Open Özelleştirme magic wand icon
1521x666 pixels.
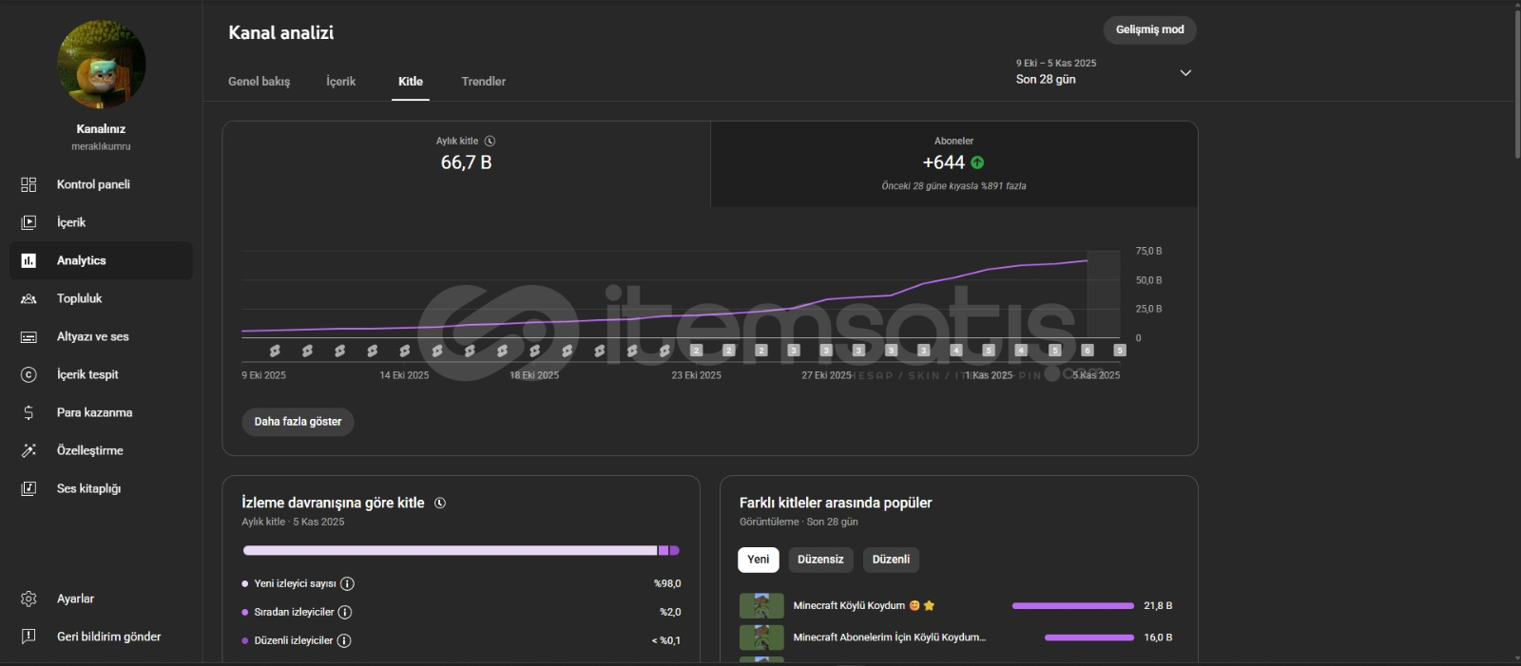(29, 450)
